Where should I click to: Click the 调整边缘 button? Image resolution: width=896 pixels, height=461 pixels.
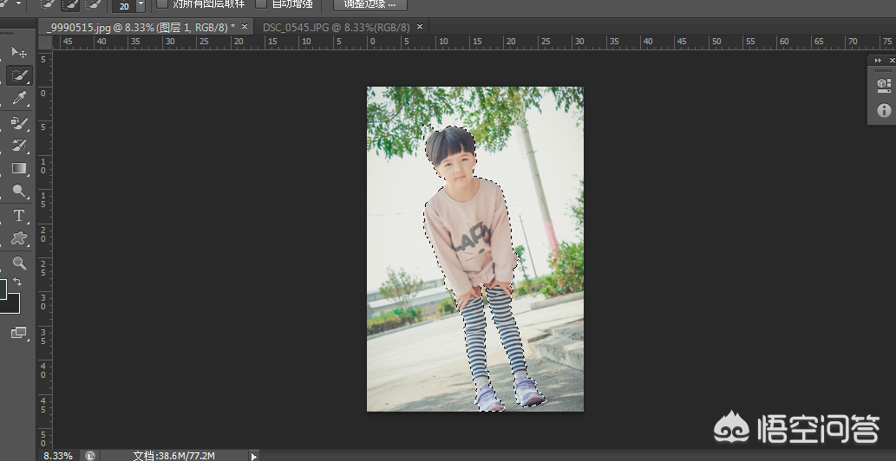370,4
